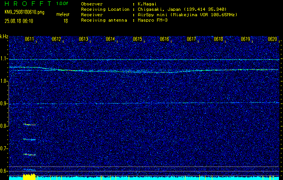This screenshot has height=180, width=283.
Task: Click the 0615 time marker
Action: pyautogui.click(x=137, y=39)
